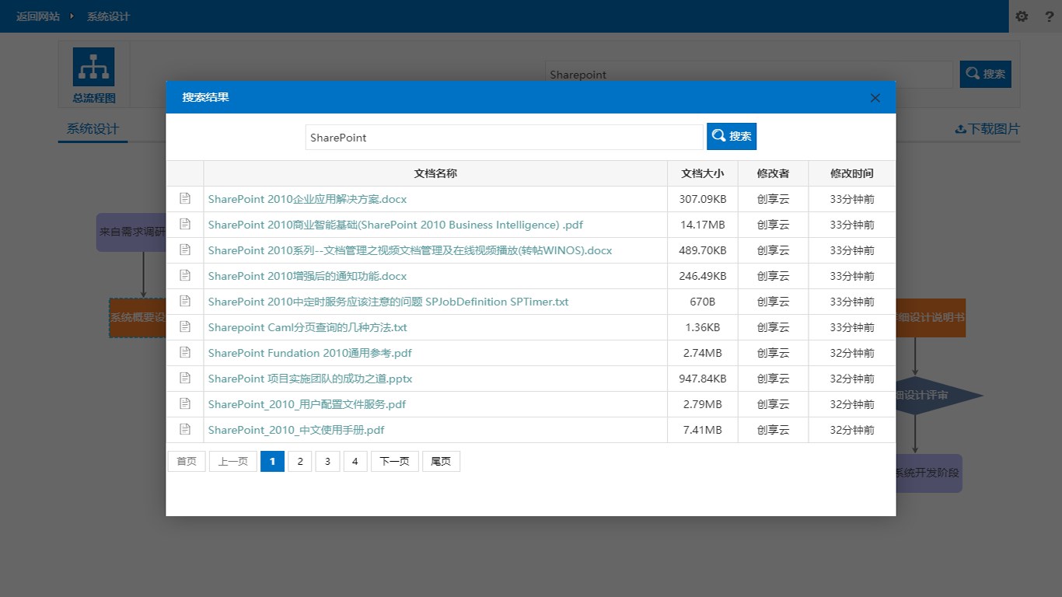Image resolution: width=1062 pixels, height=597 pixels.
Task: Open SharePoint 项目实施团队的成功之道.pptx
Action: (x=309, y=379)
